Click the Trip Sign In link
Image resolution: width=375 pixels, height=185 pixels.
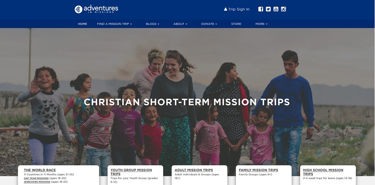tap(239, 9)
